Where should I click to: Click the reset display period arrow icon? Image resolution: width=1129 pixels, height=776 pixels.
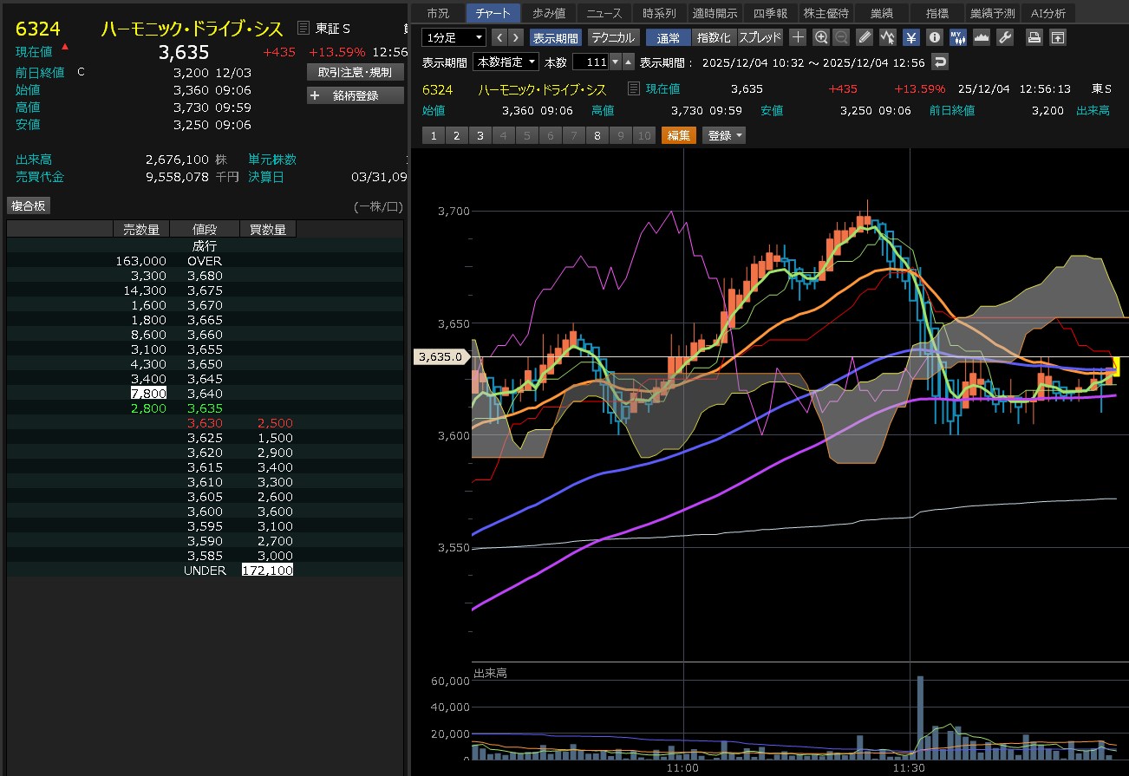[x=940, y=62]
